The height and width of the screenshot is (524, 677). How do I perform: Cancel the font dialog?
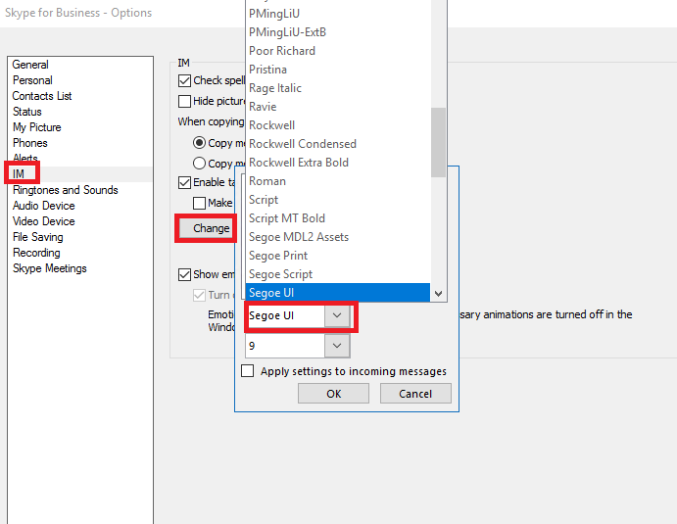(415, 394)
